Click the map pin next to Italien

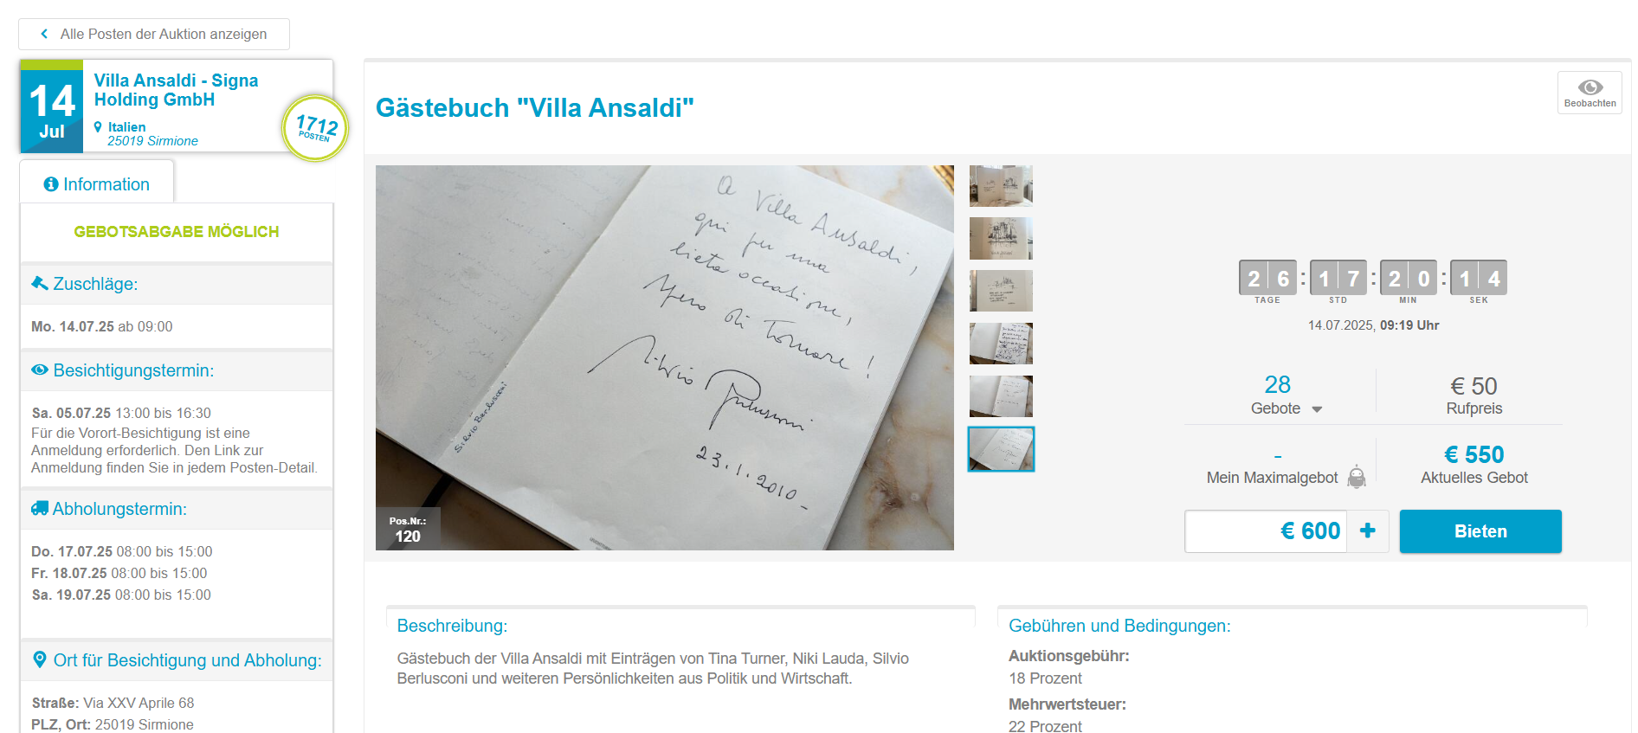click(x=98, y=126)
